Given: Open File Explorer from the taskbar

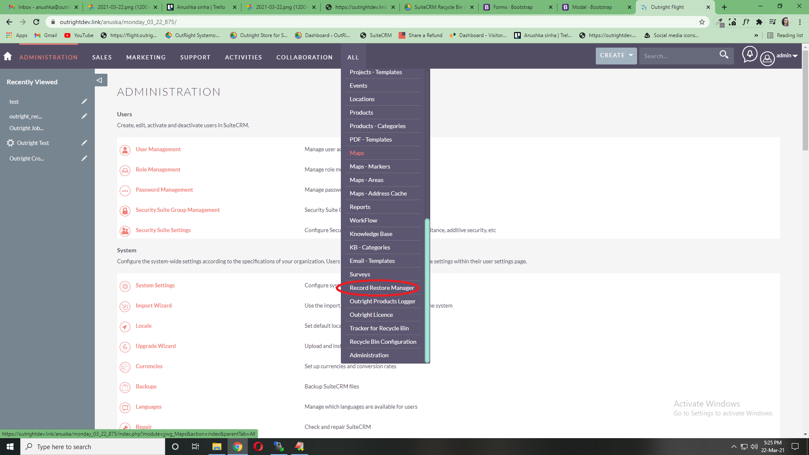Looking at the screenshot, I should (217, 447).
